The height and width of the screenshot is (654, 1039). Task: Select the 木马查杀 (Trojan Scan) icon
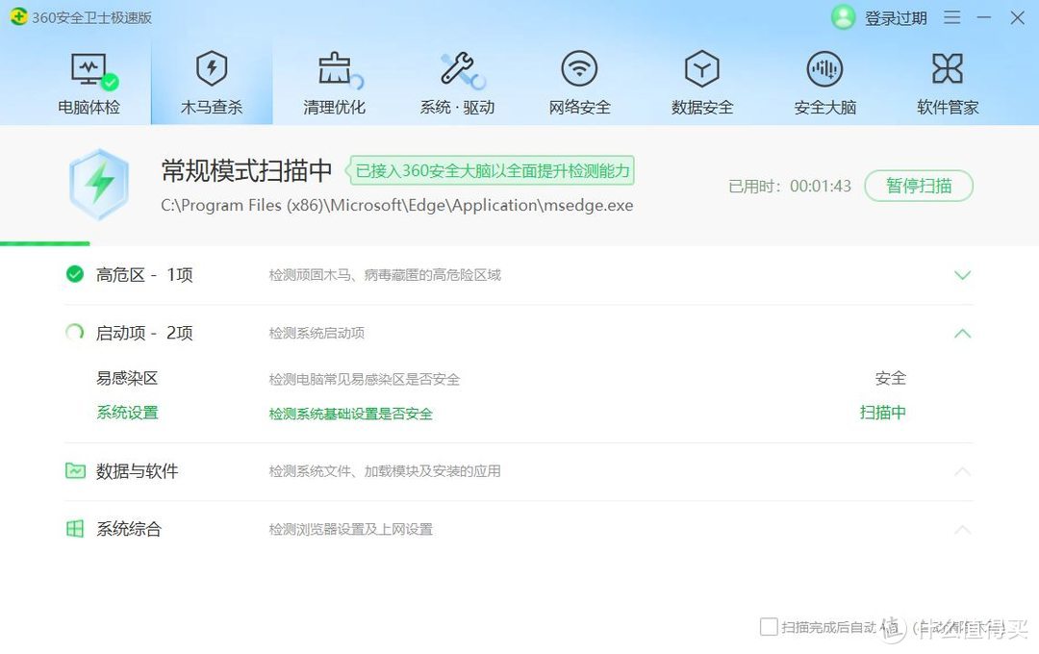(x=212, y=82)
